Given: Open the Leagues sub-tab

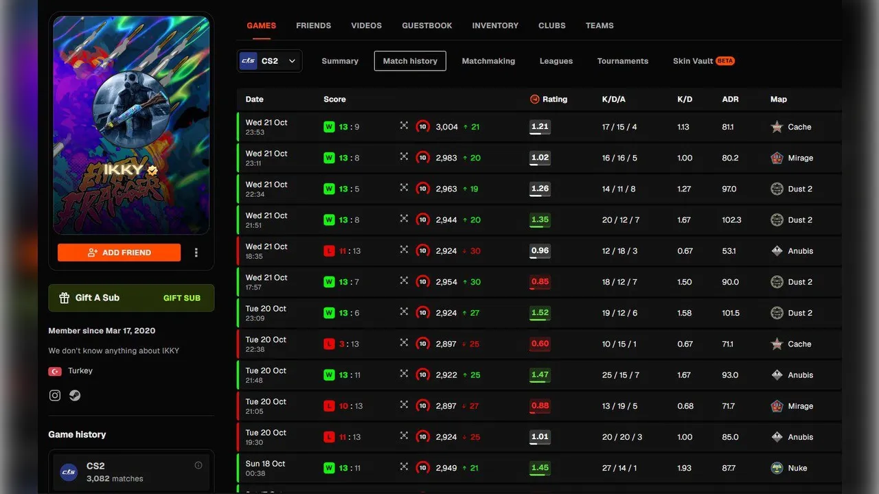Looking at the screenshot, I should point(556,61).
